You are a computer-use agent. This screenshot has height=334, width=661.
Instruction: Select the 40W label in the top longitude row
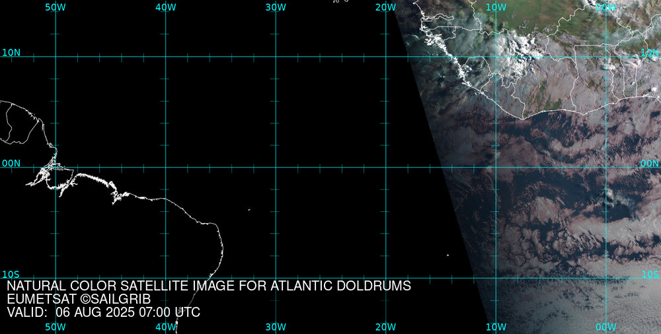point(166,7)
